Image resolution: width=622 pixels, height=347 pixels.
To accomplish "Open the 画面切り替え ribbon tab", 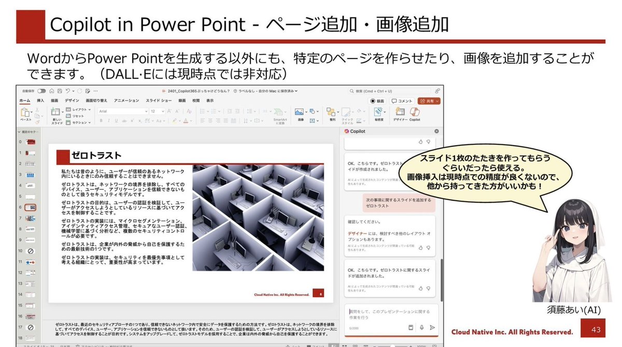I will 96,100.
